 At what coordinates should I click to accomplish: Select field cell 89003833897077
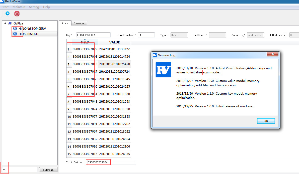click(85, 117)
